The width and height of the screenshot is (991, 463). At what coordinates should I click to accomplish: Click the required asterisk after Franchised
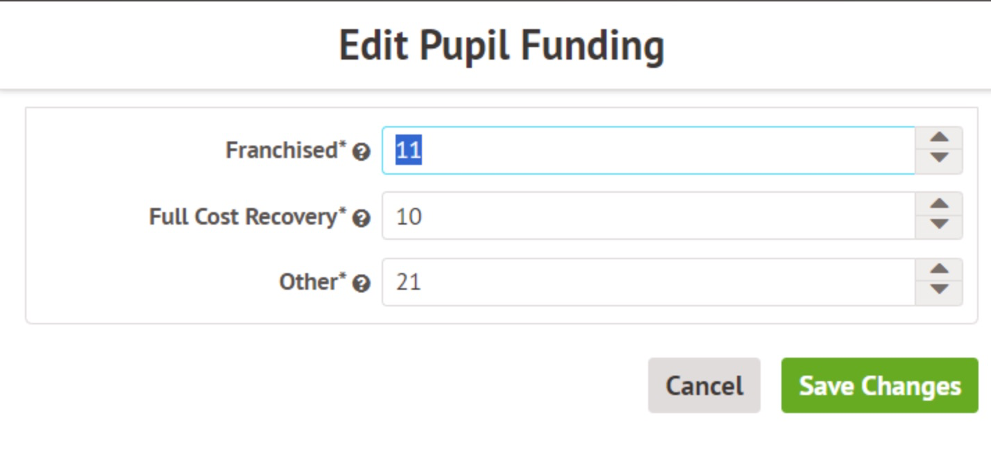pos(342,146)
